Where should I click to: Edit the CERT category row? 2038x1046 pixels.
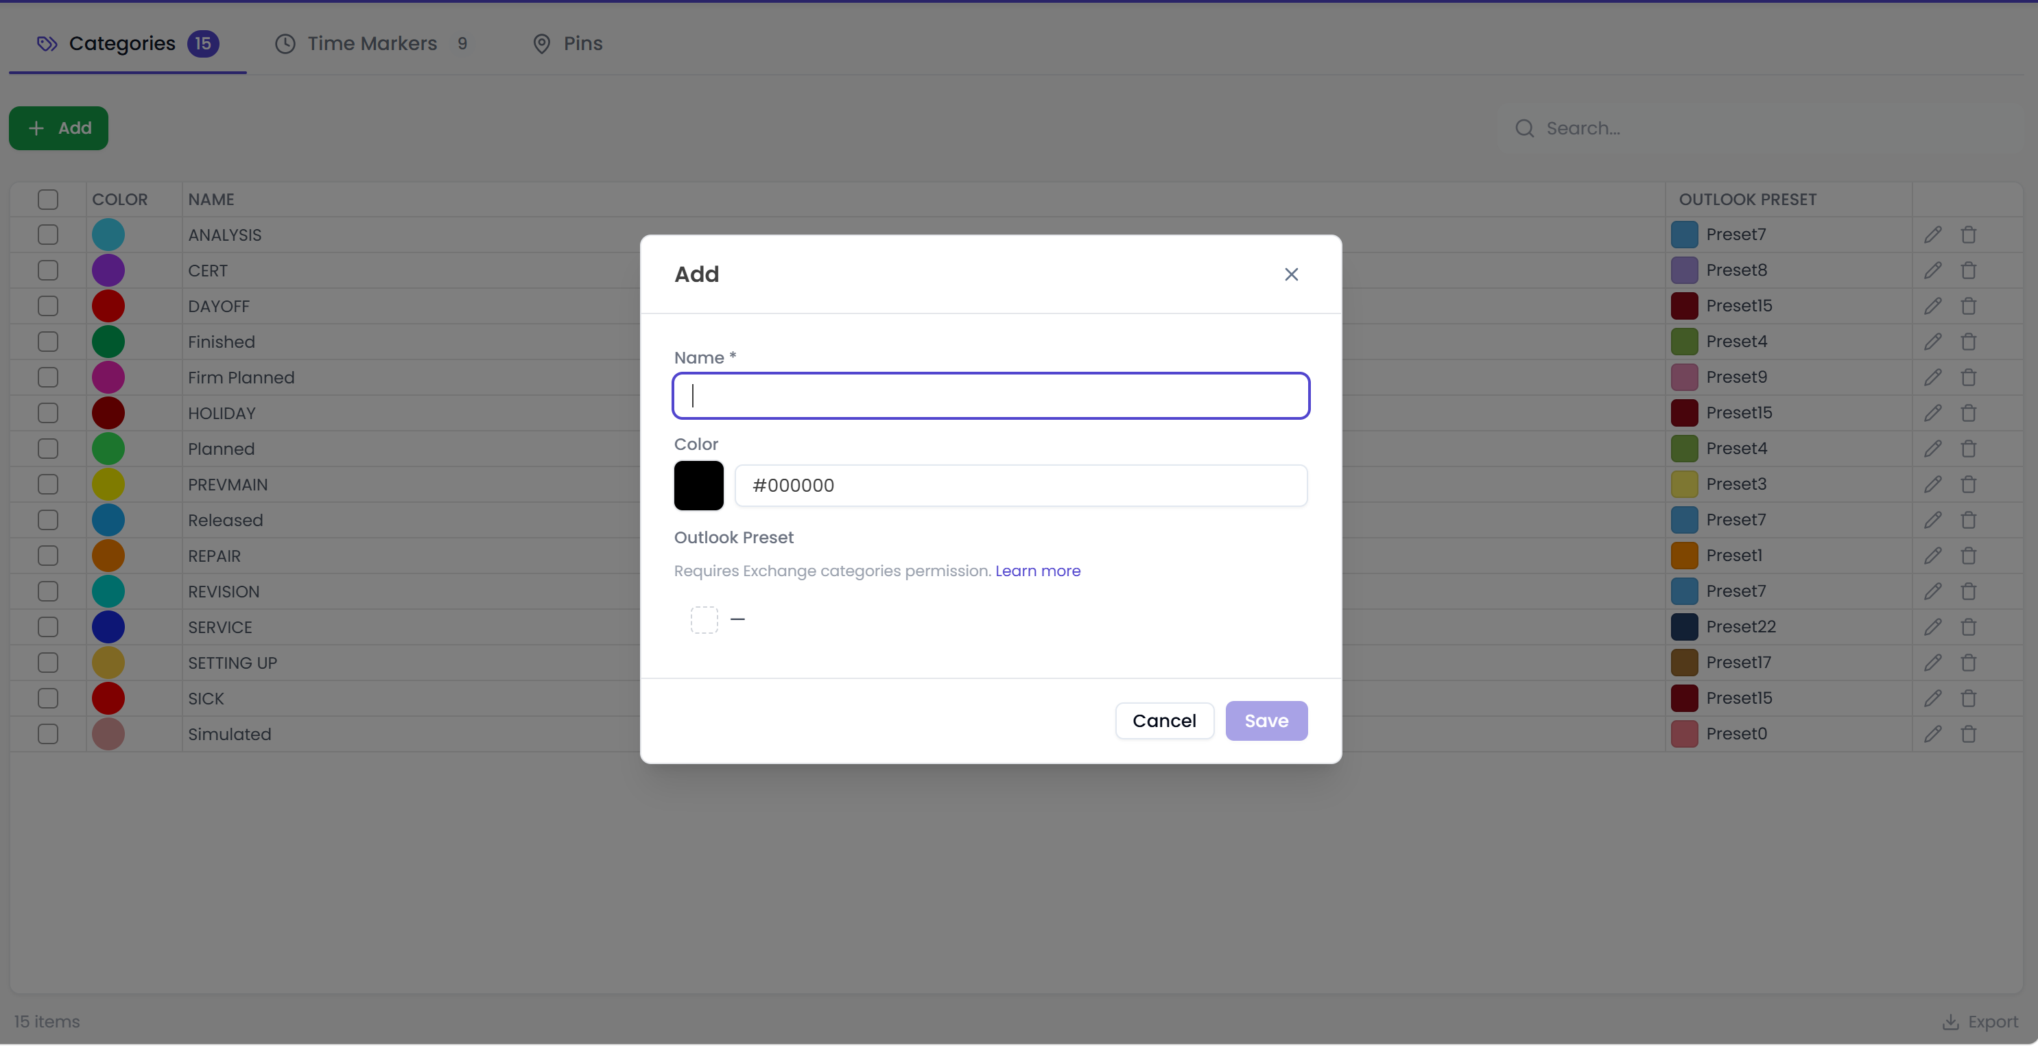click(x=1932, y=271)
